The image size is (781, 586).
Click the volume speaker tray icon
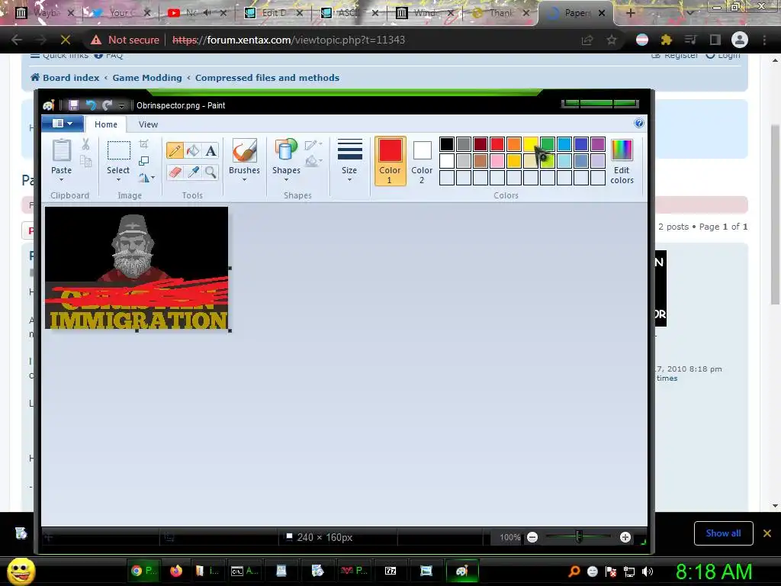point(647,572)
